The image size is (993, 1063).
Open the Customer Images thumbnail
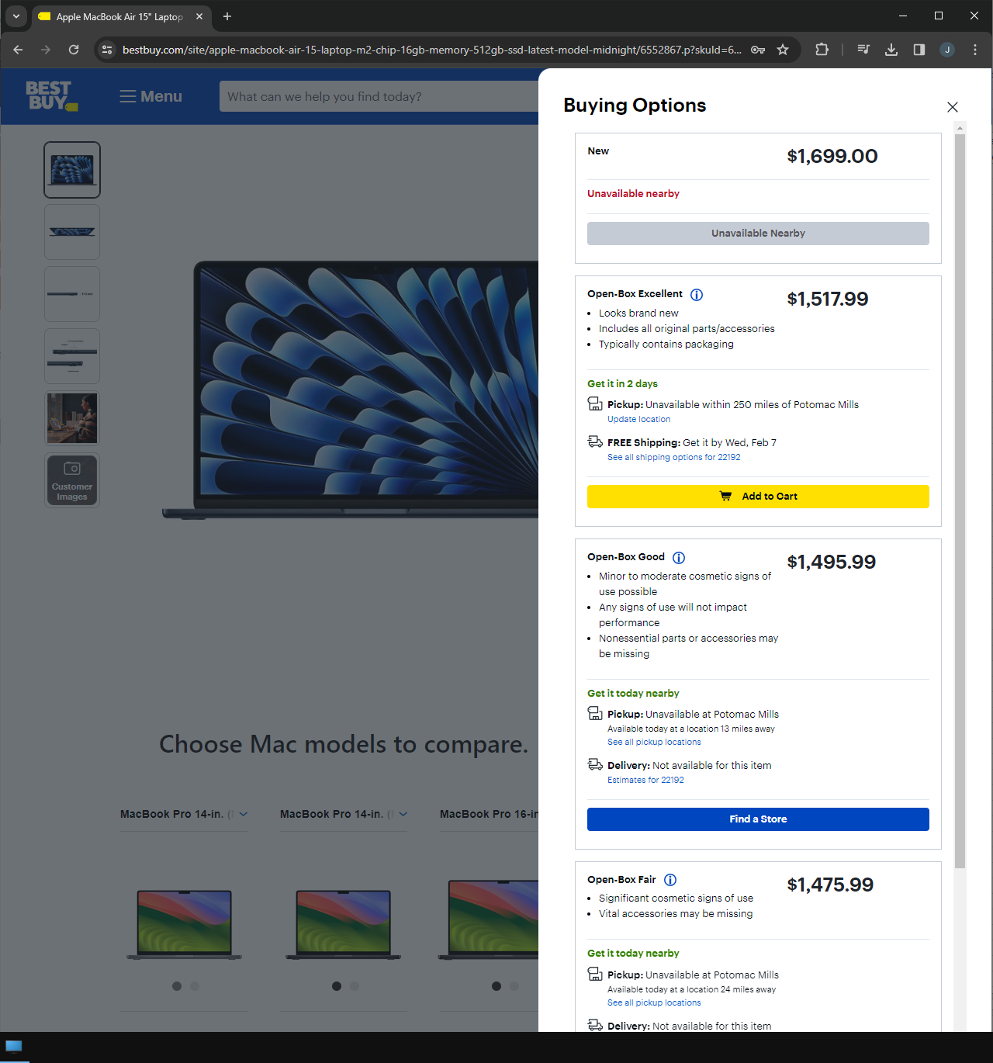(72, 480)
